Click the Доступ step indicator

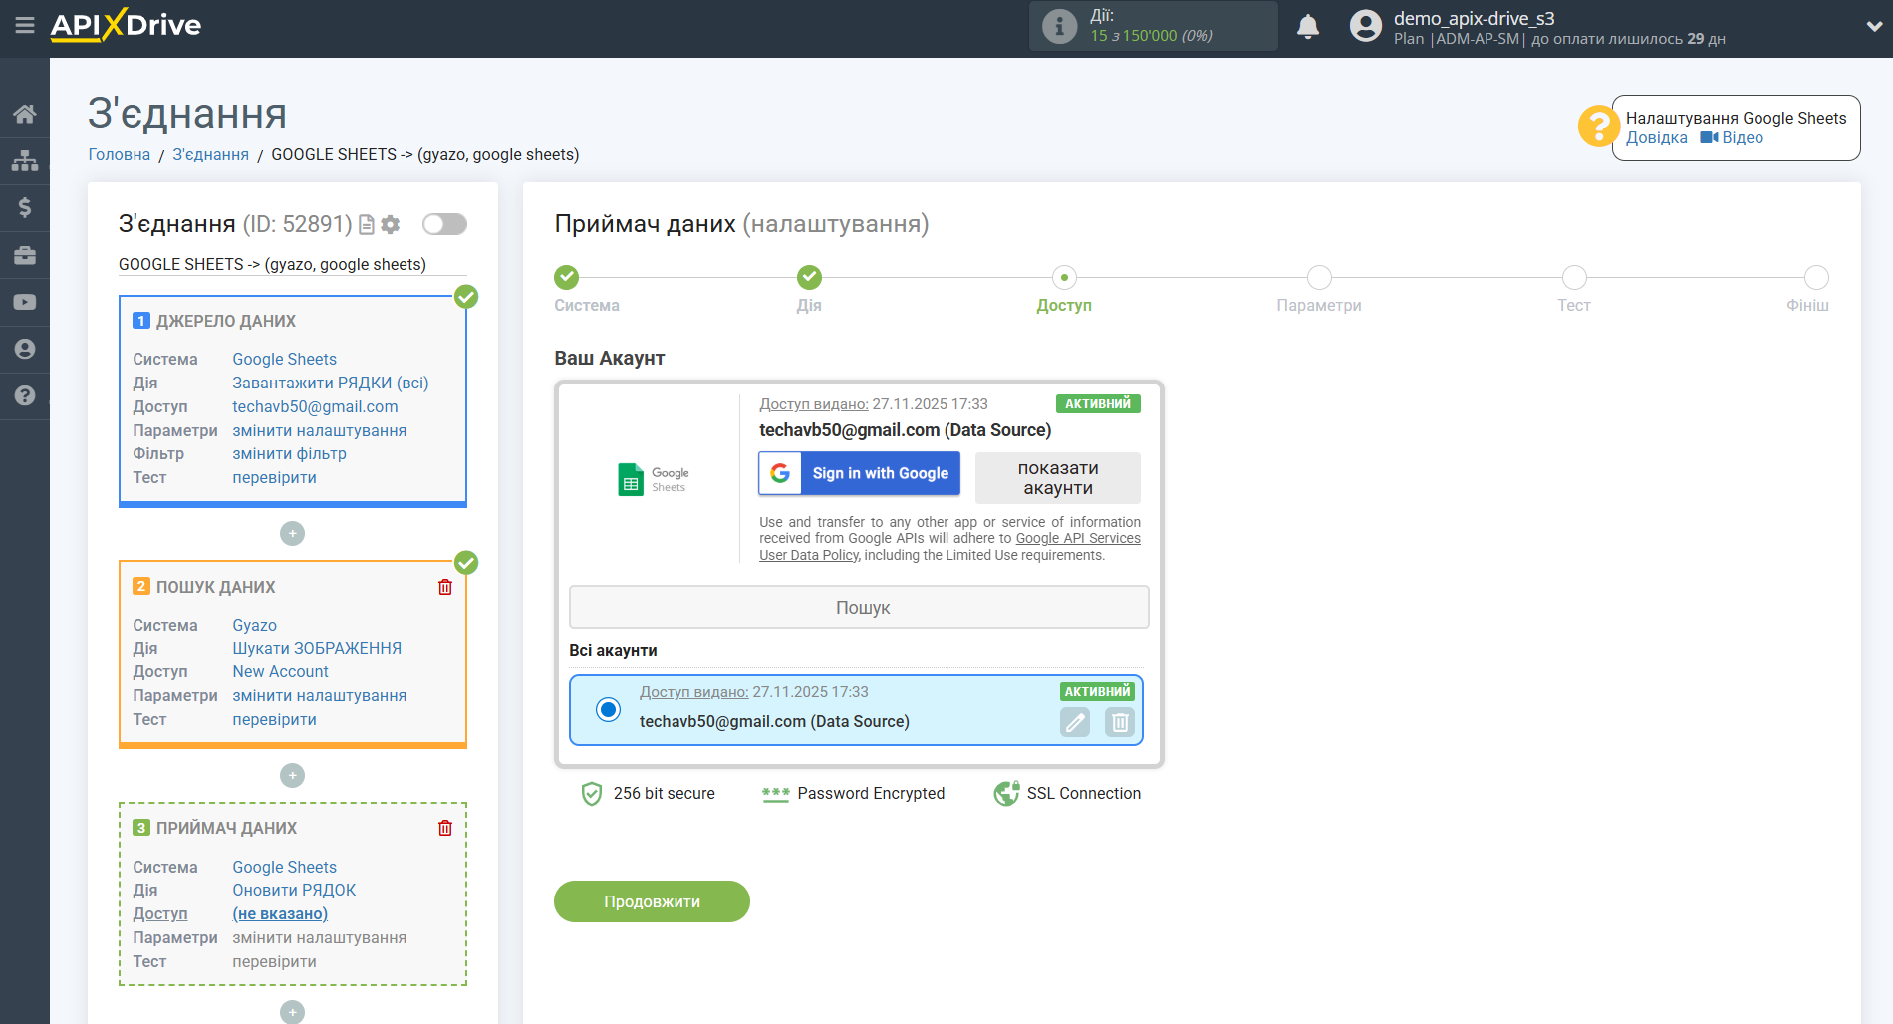1064,277
